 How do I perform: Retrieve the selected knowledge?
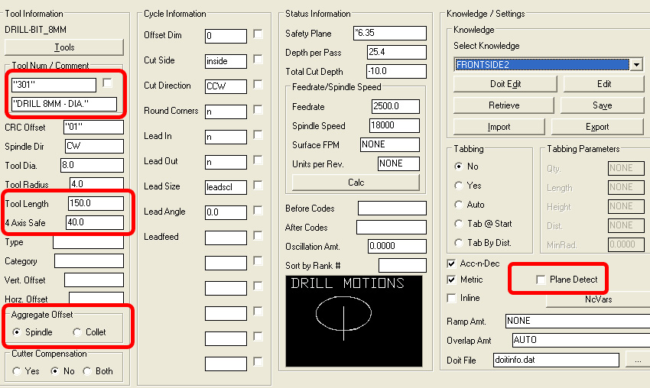click(x=504, y=105)
